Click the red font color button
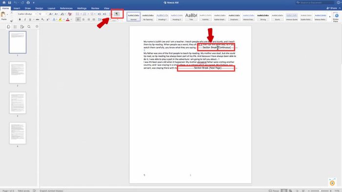 tap(67, 19)
